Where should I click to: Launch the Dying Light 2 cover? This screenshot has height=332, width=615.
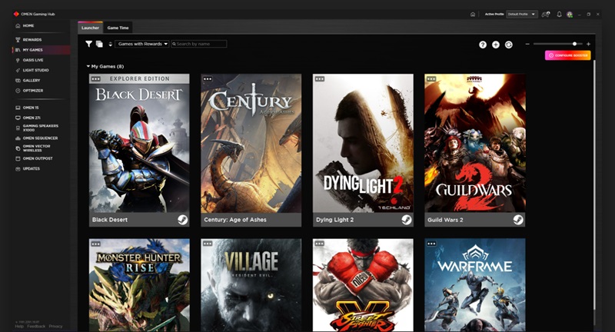[363, 144]
